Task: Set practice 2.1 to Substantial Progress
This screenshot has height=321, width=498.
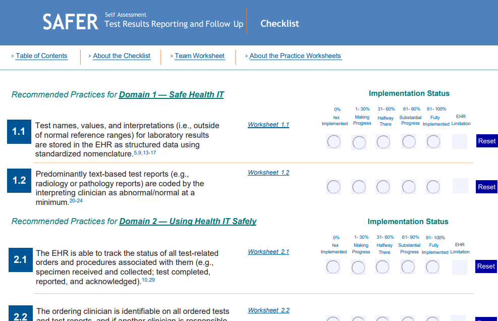Action: click(408, 267)
